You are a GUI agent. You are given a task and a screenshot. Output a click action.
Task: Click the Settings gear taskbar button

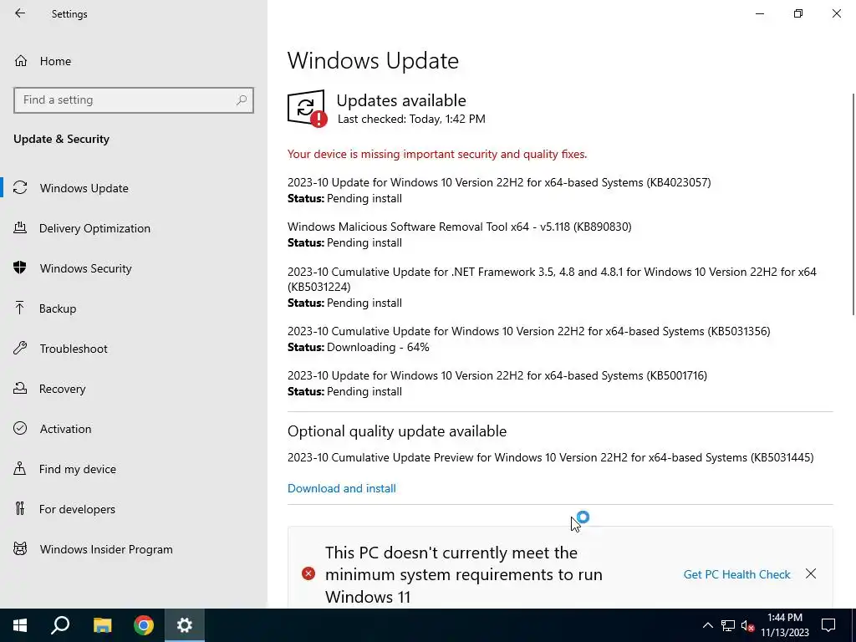click(x=185, y=625)
